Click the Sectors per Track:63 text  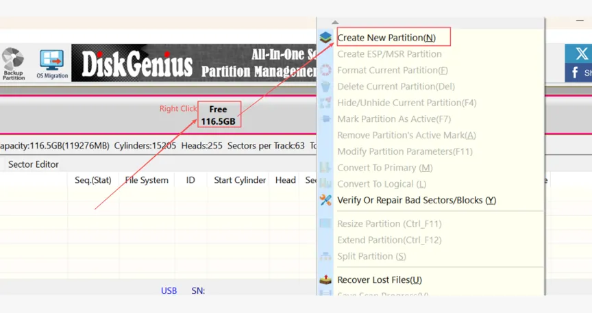coord(266,146)
